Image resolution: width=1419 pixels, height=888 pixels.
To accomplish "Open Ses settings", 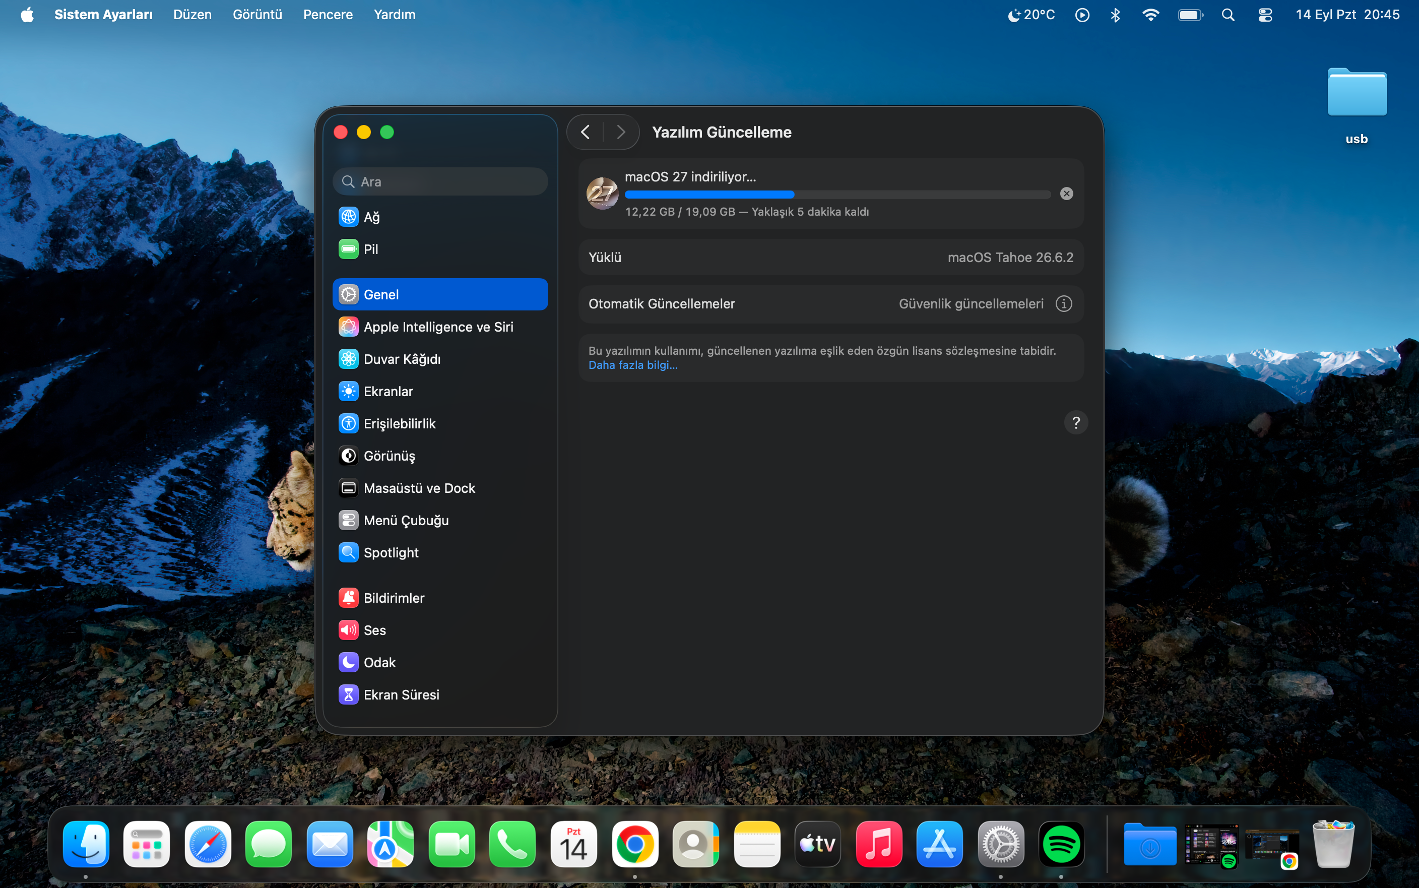I will (440, 630).
